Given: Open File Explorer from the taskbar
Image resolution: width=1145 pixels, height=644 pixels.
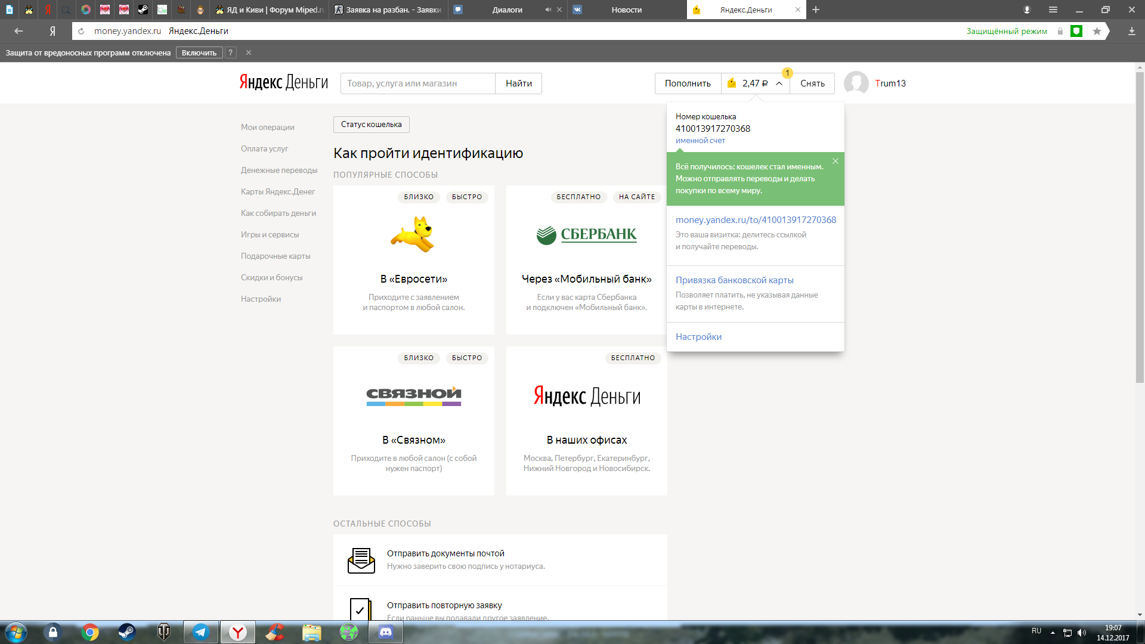Looking at the screenshot, I should [x=312, y=632].
